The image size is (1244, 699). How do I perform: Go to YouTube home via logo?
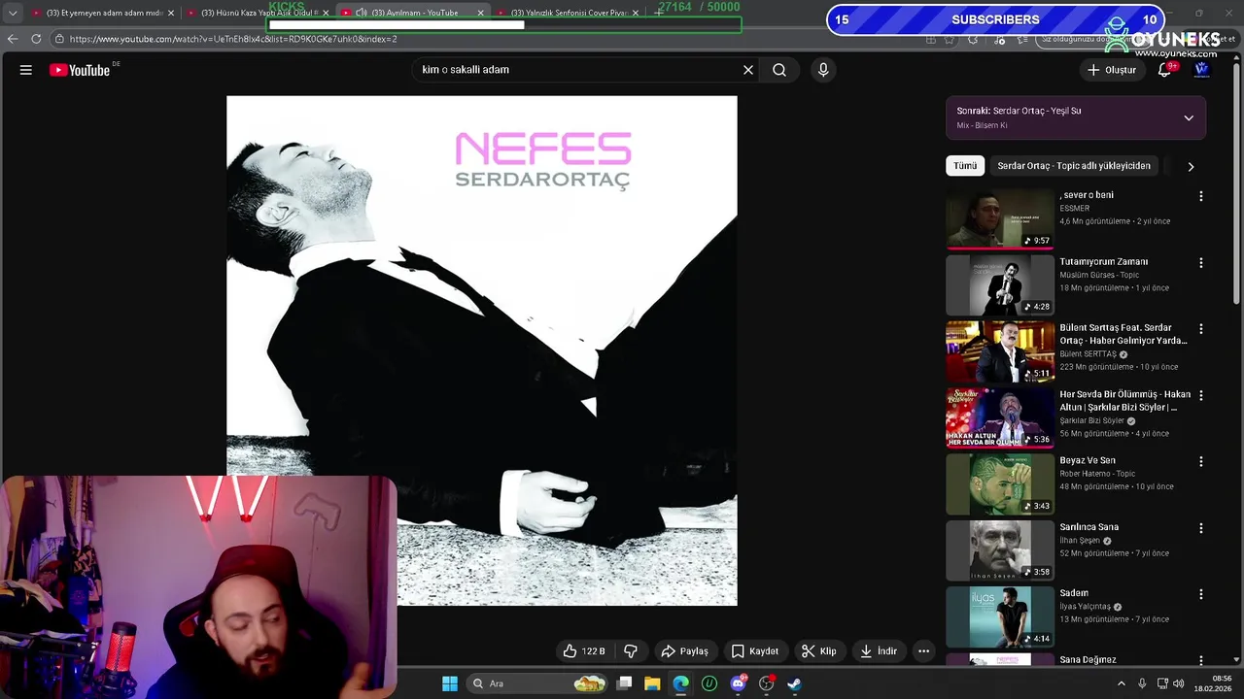coord(80,70)
